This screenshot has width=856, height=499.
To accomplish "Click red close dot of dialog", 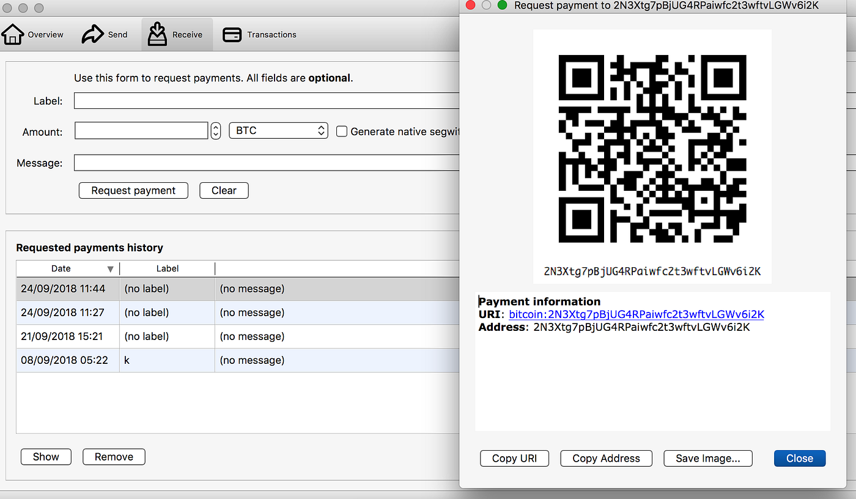I will tap(471, 5).
